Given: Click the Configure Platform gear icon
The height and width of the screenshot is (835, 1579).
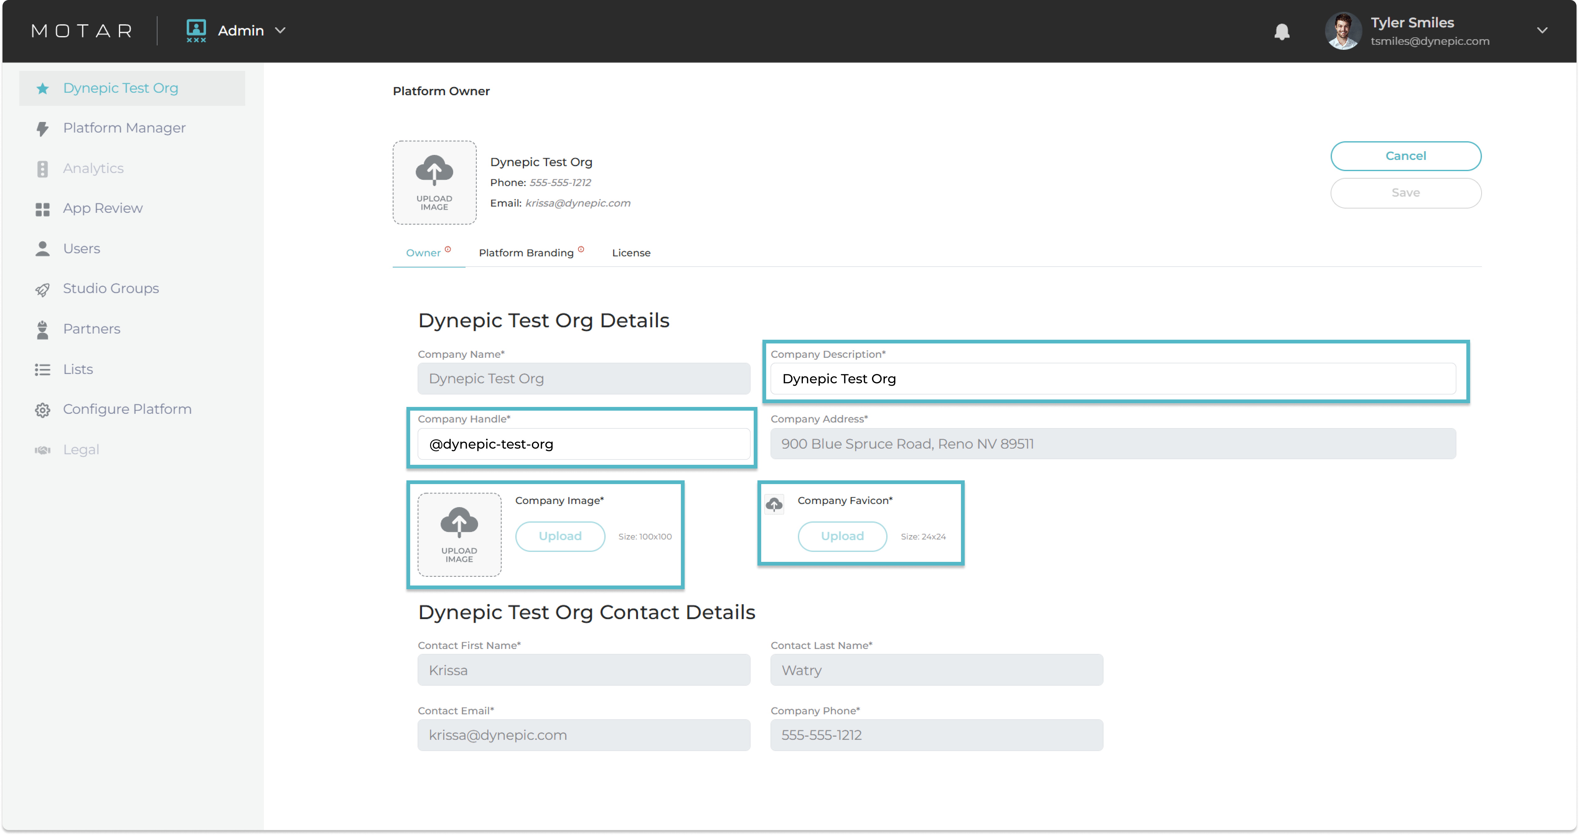Looking at the screenshot, I should (x=42, y=410).
